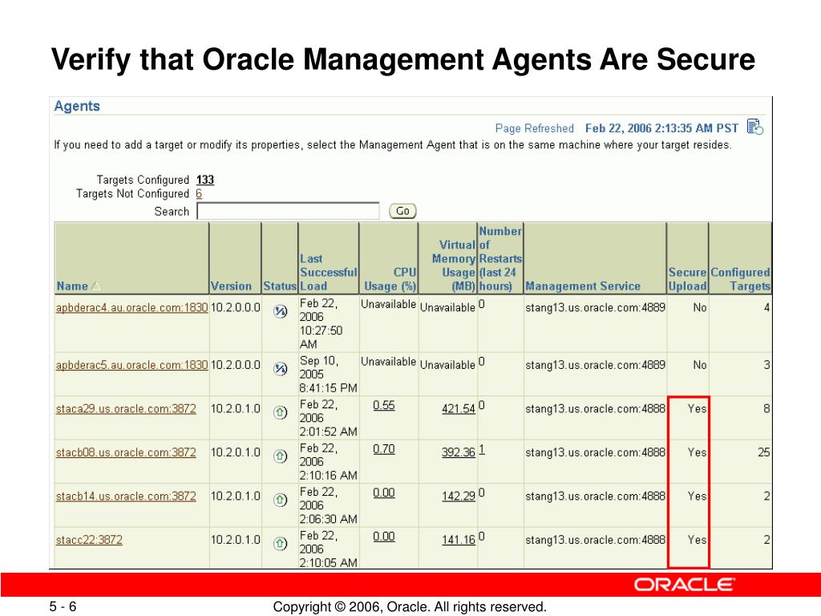Click the page refresh icon
The image size is (821, 616).
(755, 128)
